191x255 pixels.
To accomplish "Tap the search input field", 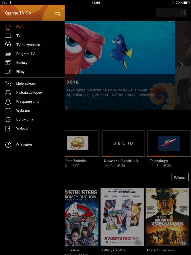I will [x=171, y=13].
